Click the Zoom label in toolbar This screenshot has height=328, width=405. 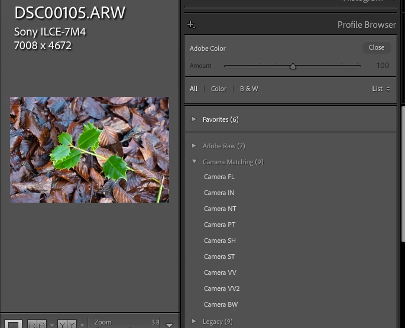click(x=103, y=322)
